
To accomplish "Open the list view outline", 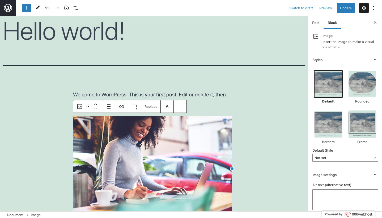I will [76, 8].
